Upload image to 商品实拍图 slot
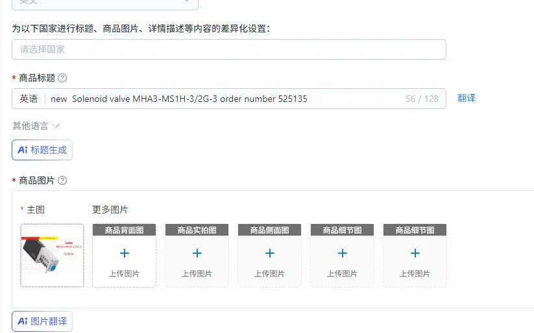Screen dimensions: 534x333 point(197,256)
